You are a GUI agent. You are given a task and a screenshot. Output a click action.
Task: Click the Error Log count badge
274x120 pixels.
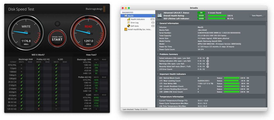pos(153,22)
